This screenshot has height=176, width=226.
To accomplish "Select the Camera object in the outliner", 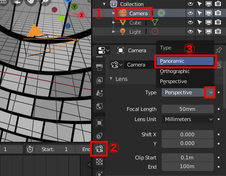I will click(138, 13).
